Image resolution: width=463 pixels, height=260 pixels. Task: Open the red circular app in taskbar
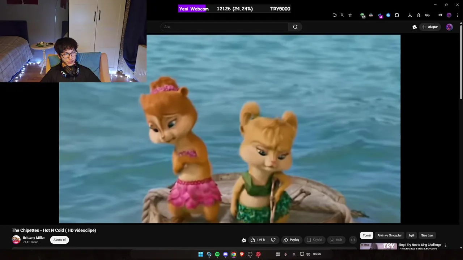click(x=258, y=254)
